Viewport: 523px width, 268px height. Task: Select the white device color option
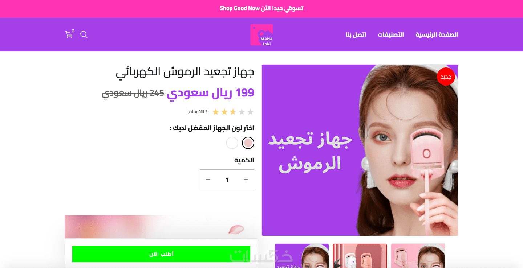pos(232,143)
